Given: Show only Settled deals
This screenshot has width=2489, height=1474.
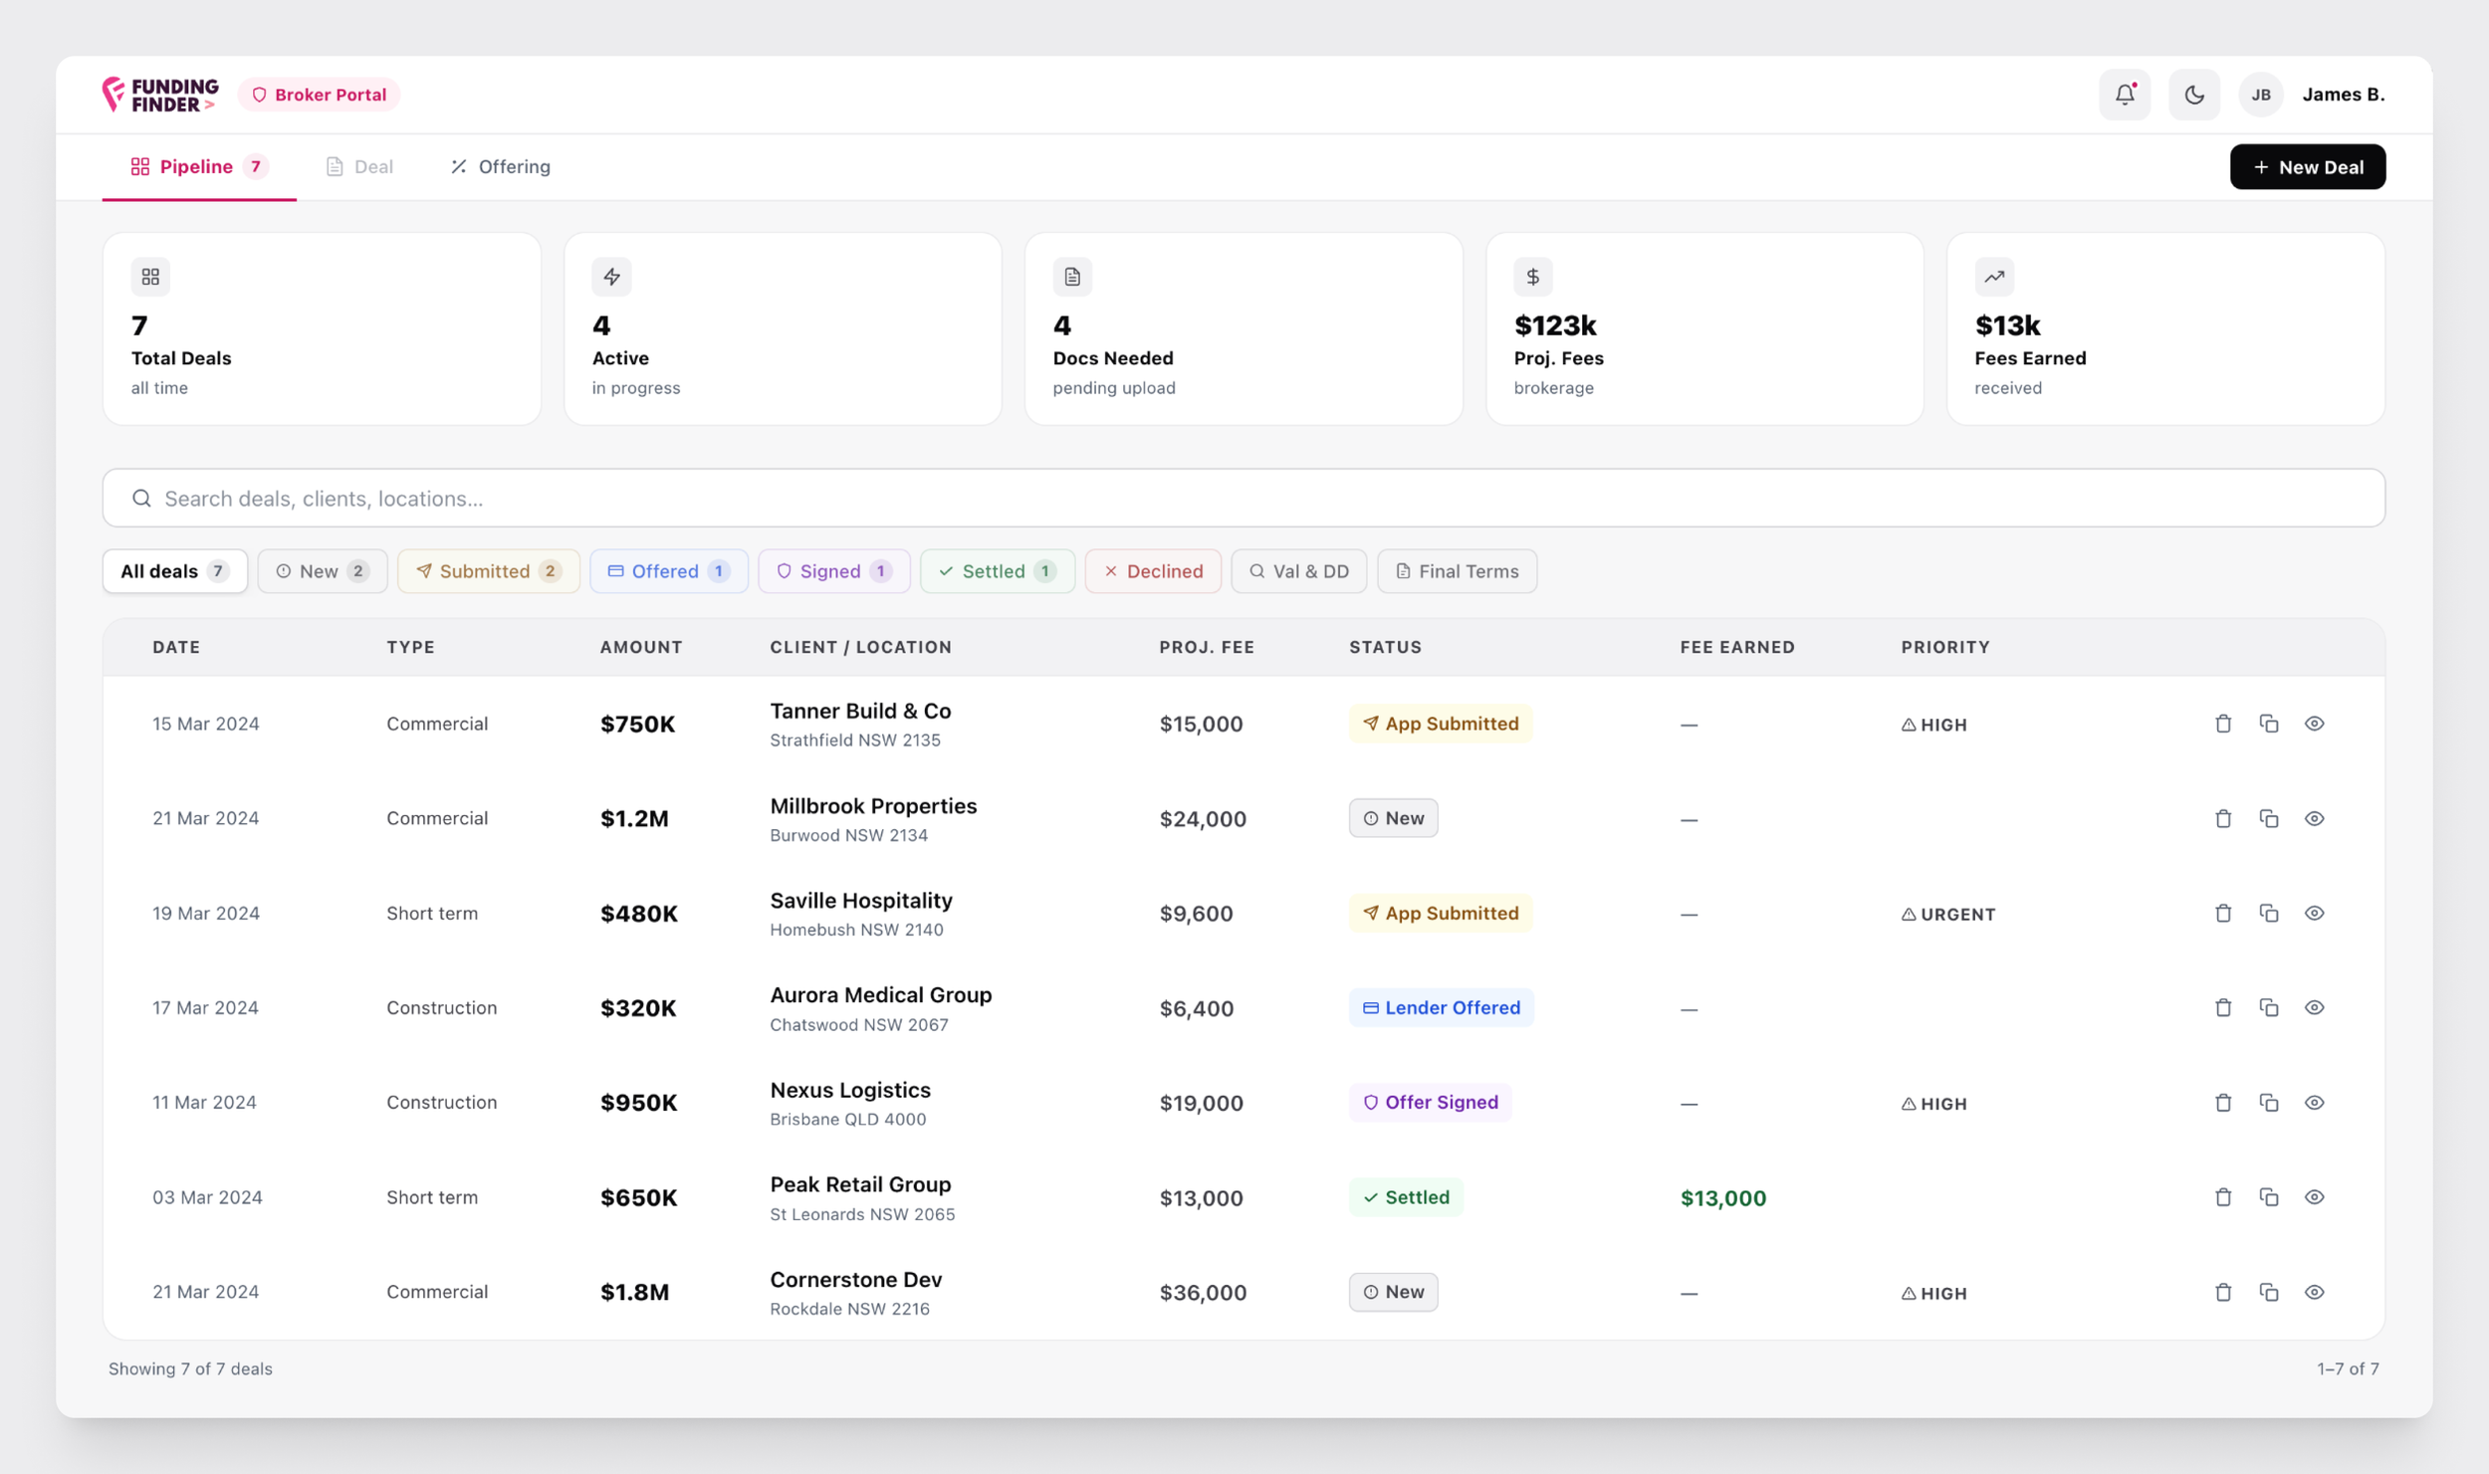Looking at the screenshot, I should tap(997, 571).
